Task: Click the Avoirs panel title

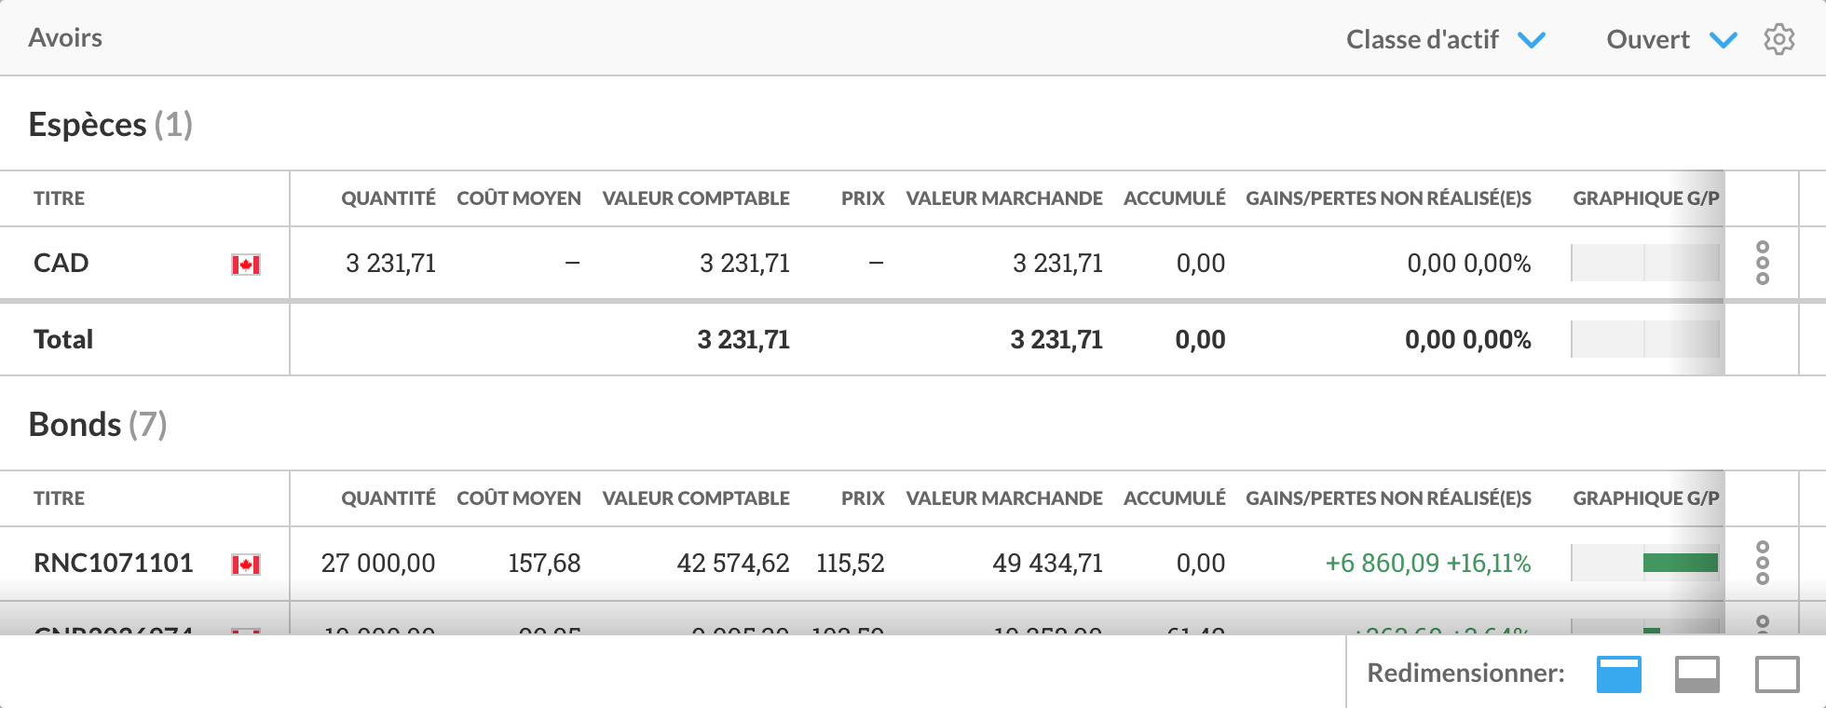Action: tap(65, 38)
